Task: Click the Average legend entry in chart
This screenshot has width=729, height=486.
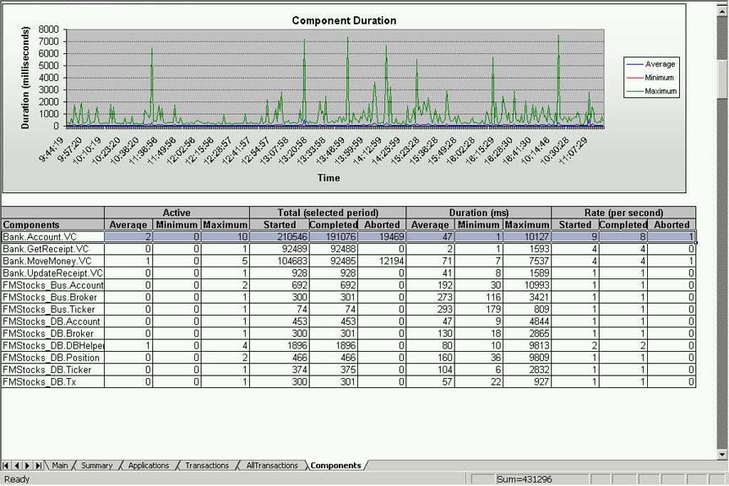Action: [651, 64]
